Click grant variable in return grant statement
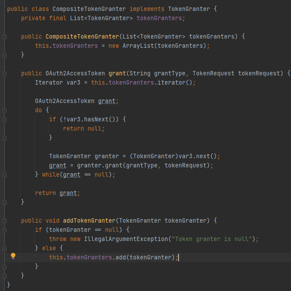This screenshot has width=291, height=291. pos(68,193)
